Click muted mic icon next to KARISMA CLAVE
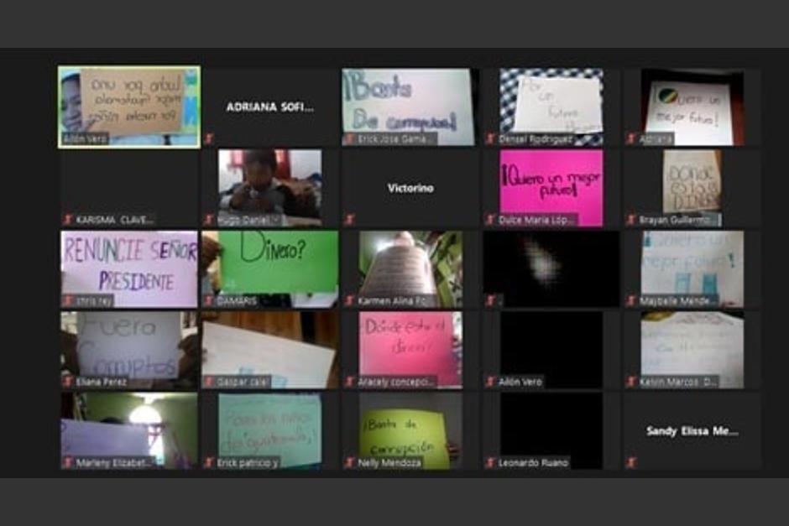 pyautogui.click(x=67, y=220)
